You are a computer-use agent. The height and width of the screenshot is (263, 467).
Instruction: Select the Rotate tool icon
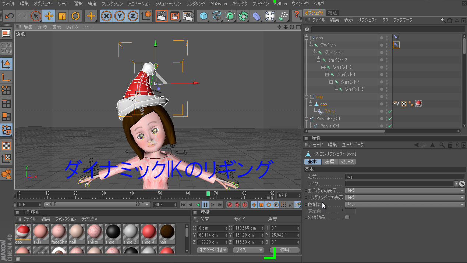75,16
